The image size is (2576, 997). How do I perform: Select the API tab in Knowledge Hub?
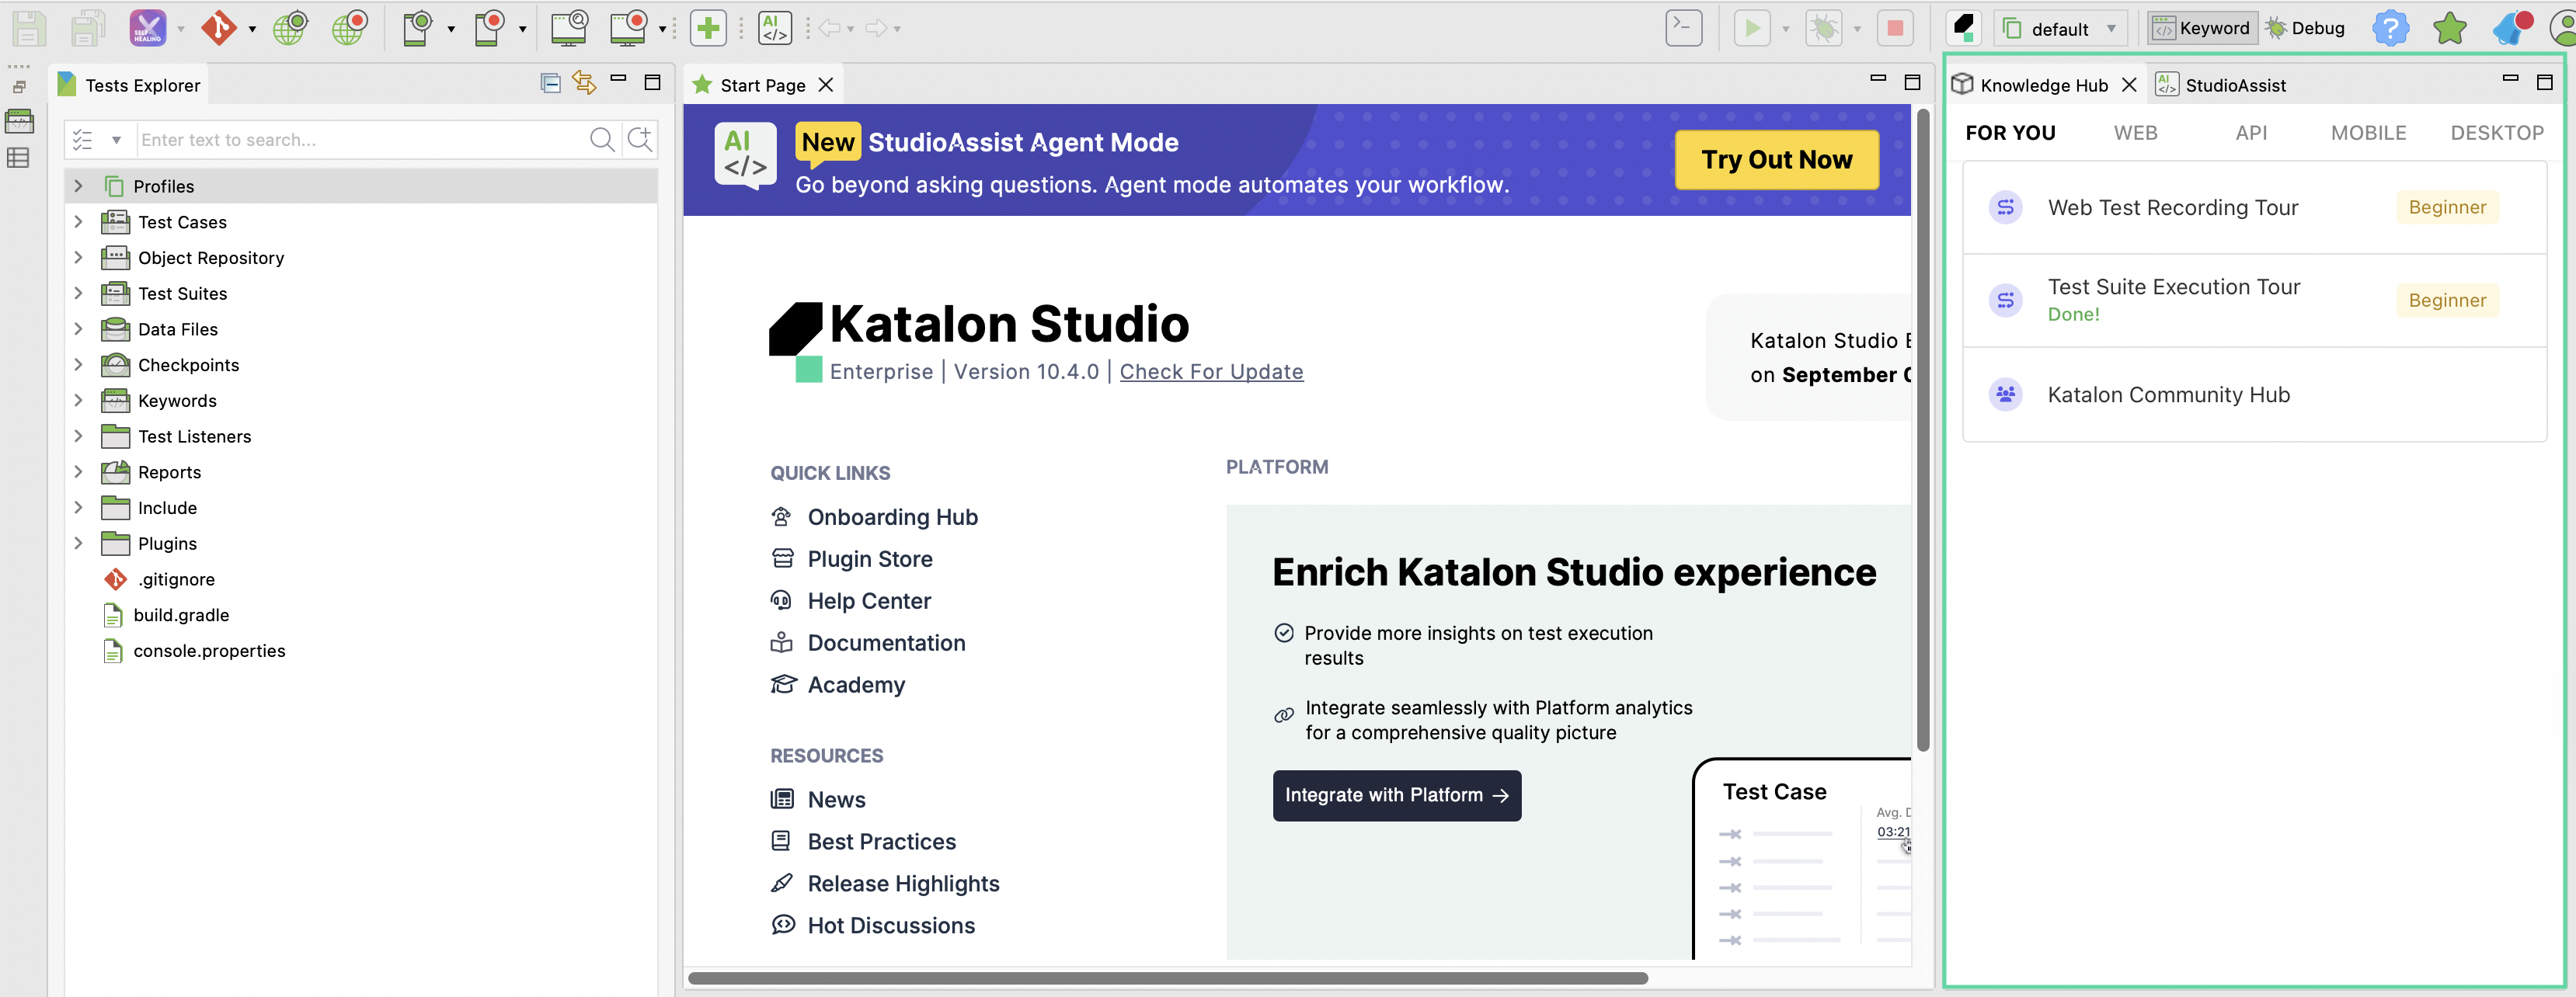[2252, 132]
